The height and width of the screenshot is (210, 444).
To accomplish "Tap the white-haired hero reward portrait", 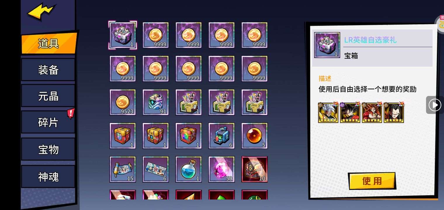I will pyautogui.click(x=328, y=112).
